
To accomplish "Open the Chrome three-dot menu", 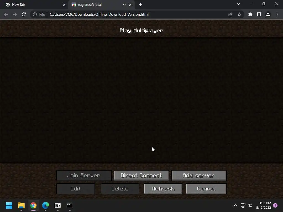I will click(277, 14).
